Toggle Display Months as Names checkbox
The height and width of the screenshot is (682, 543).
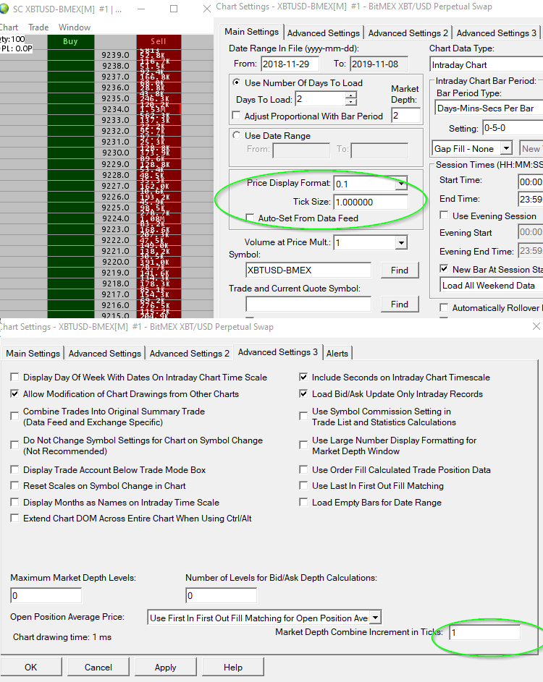click(x=14, y=503)
